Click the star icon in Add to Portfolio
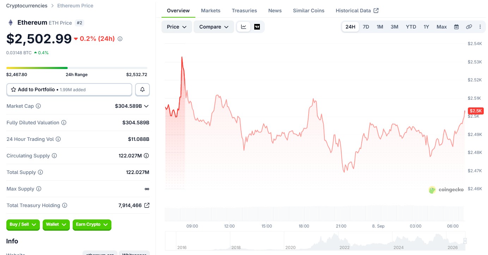 13,89
